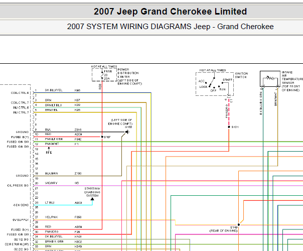Click the resistor symbol inside the sensor box
The image size is (303, 251).
[x=270, y=78]
